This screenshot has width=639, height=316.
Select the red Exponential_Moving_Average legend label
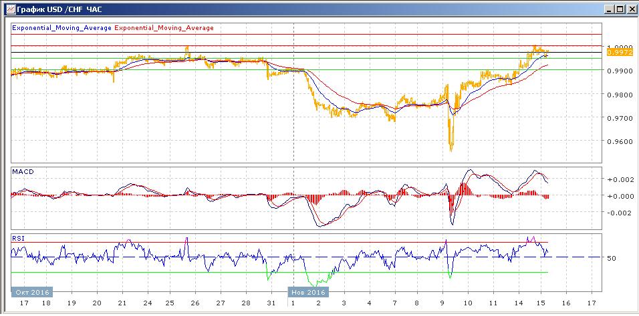coord(164,27)
